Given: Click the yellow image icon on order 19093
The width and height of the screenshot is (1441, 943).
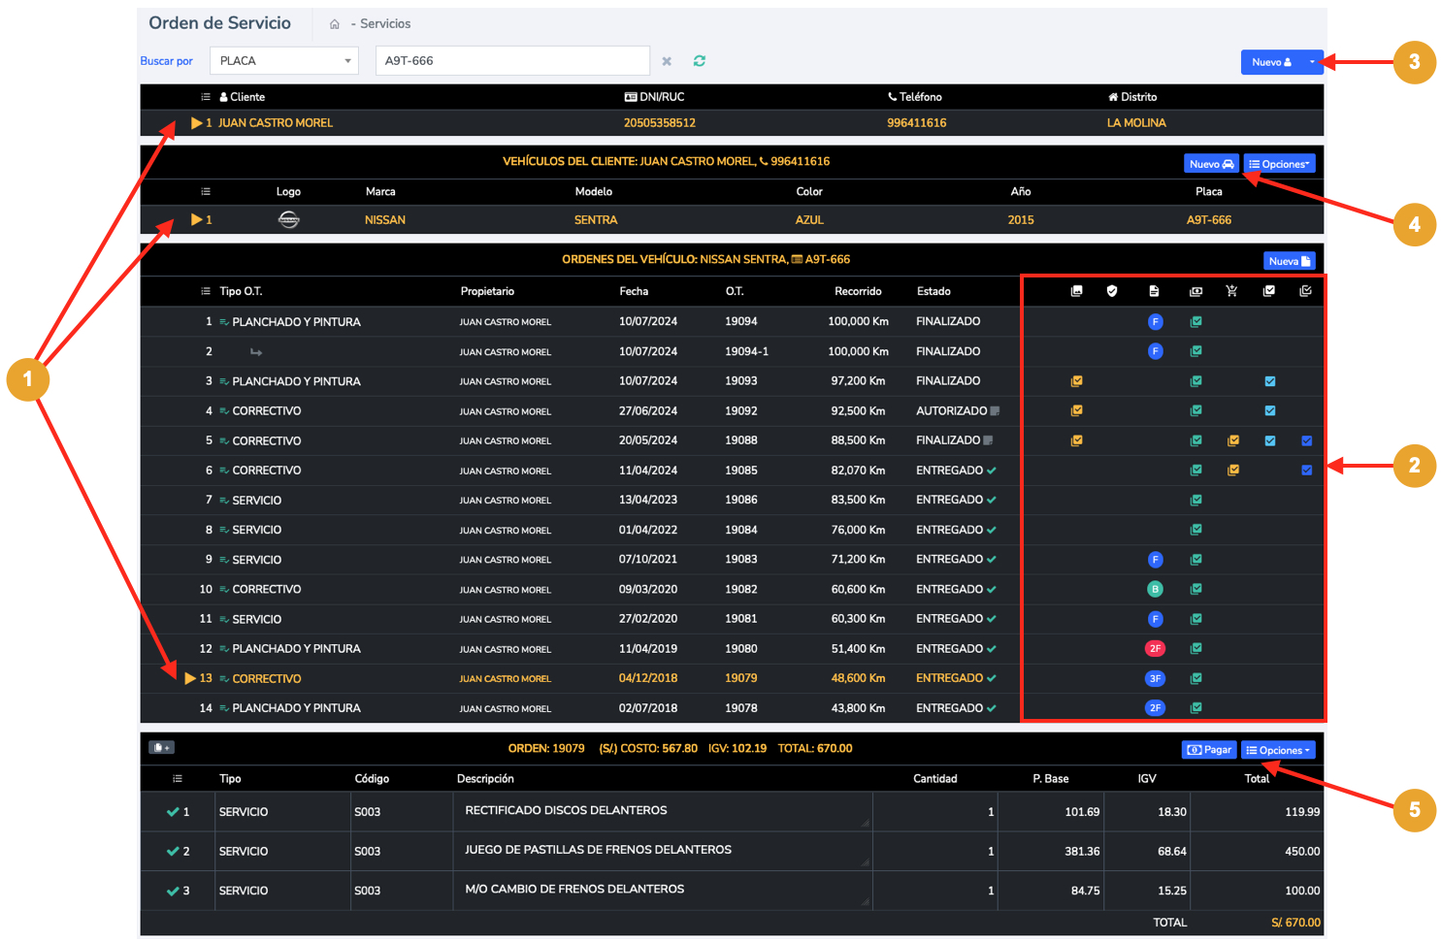Looking at the screenshot, I should [1076, 381].
